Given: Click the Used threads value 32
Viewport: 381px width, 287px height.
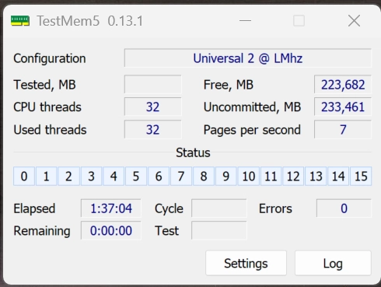Looking at the screenshot, I should pyautogui.click(x=153, y=129).
